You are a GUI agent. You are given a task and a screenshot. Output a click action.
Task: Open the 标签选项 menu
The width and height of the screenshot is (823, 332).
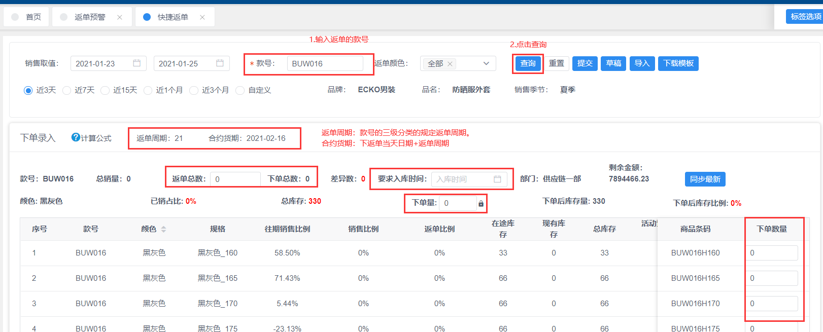(805, 16)
